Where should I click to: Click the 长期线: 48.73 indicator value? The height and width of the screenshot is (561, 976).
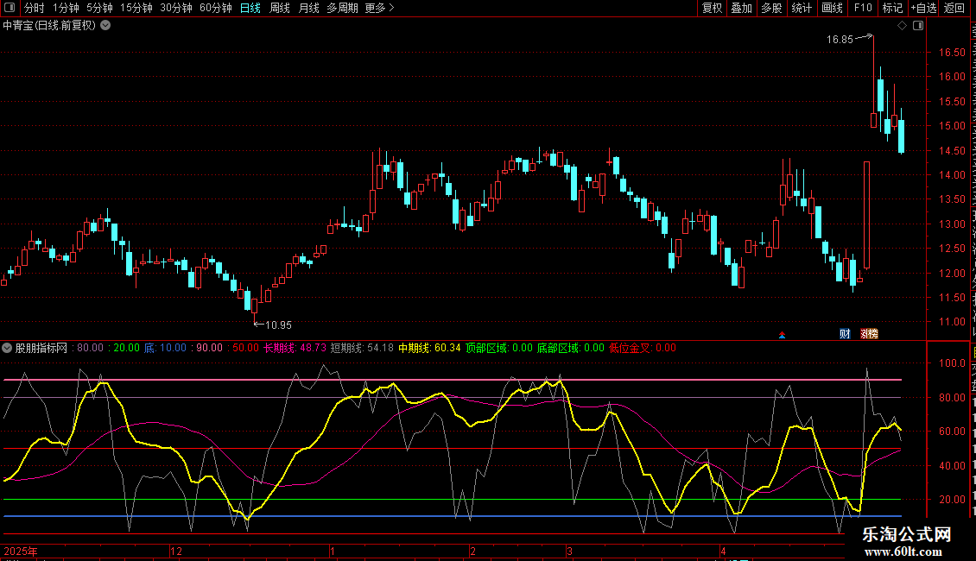pos(295,349)
